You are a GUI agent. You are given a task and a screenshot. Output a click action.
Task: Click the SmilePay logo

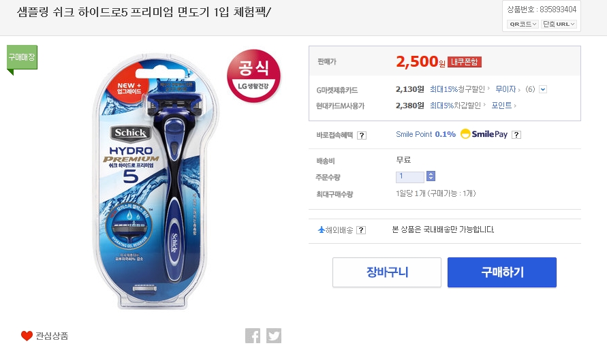[484, 134]
